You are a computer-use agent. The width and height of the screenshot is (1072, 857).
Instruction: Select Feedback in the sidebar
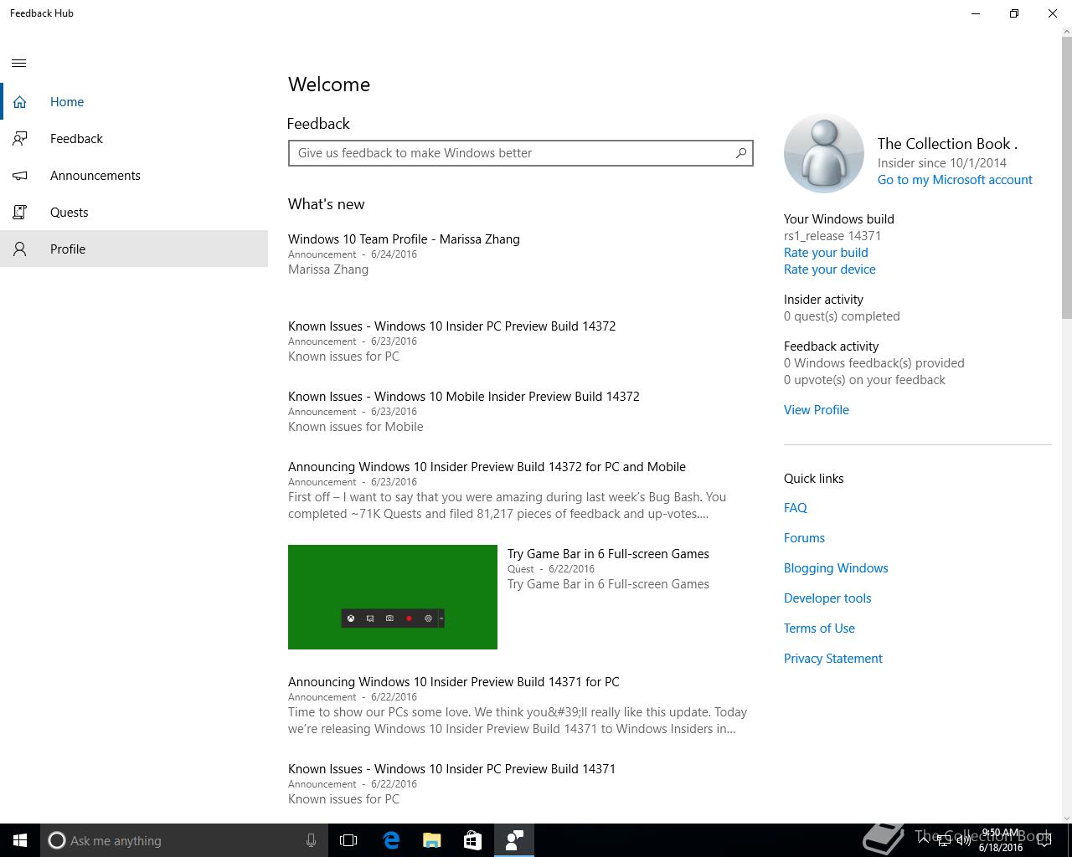click(x=134, y=139)
